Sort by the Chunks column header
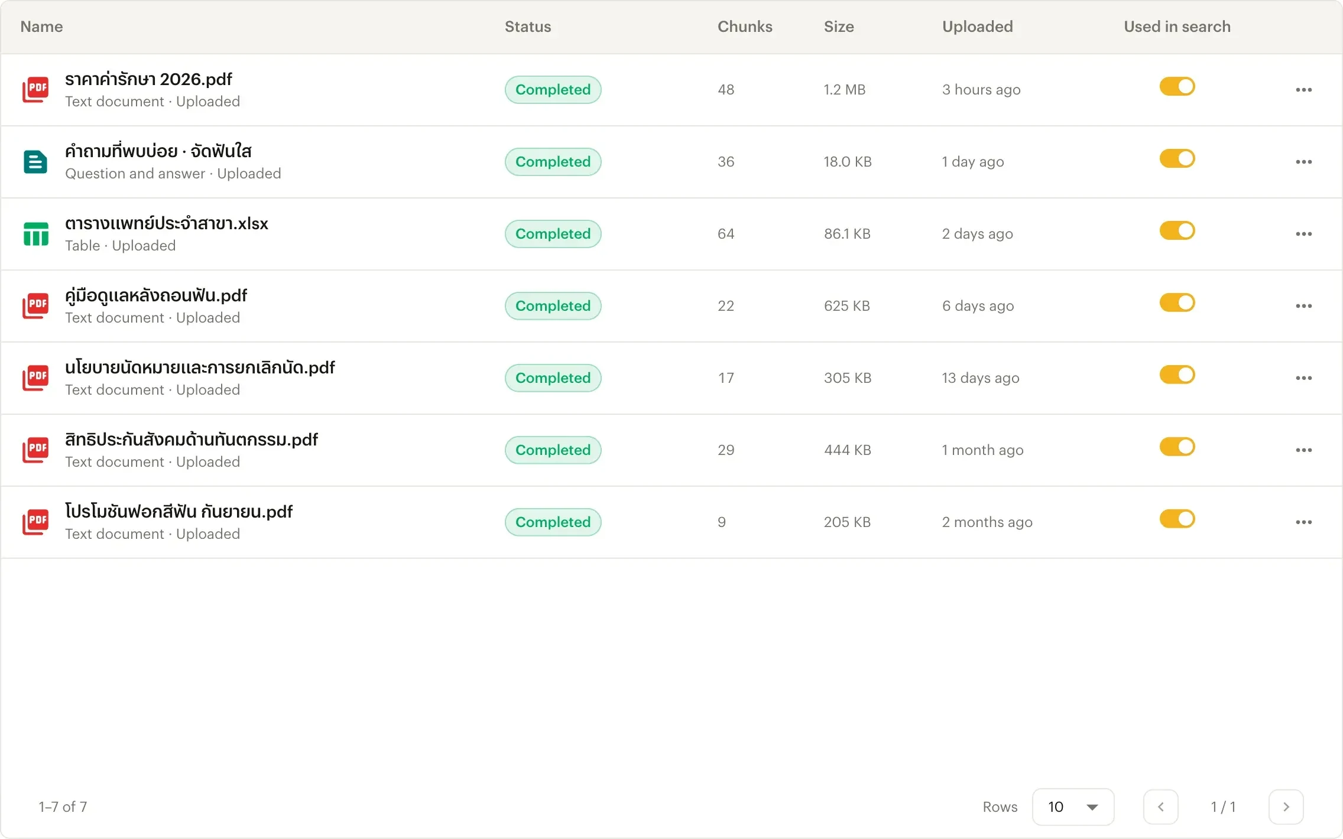 pos(745,27)
